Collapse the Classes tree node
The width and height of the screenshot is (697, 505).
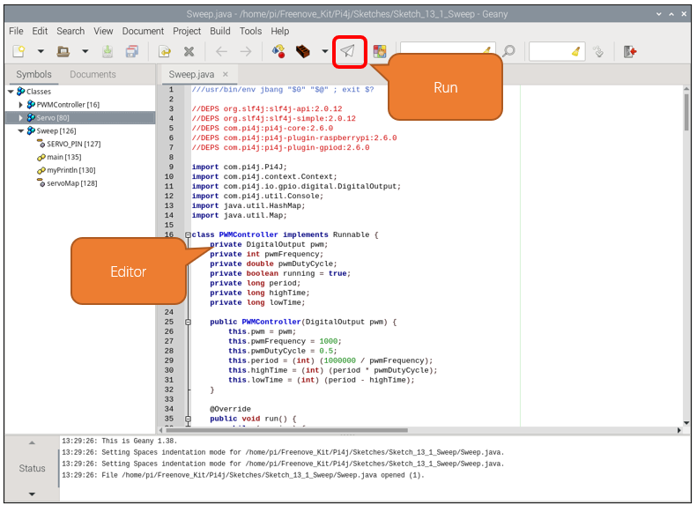click(11, 92)
